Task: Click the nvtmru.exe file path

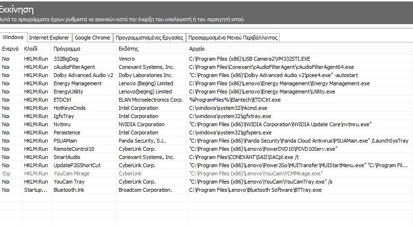Action: point(280,124)
